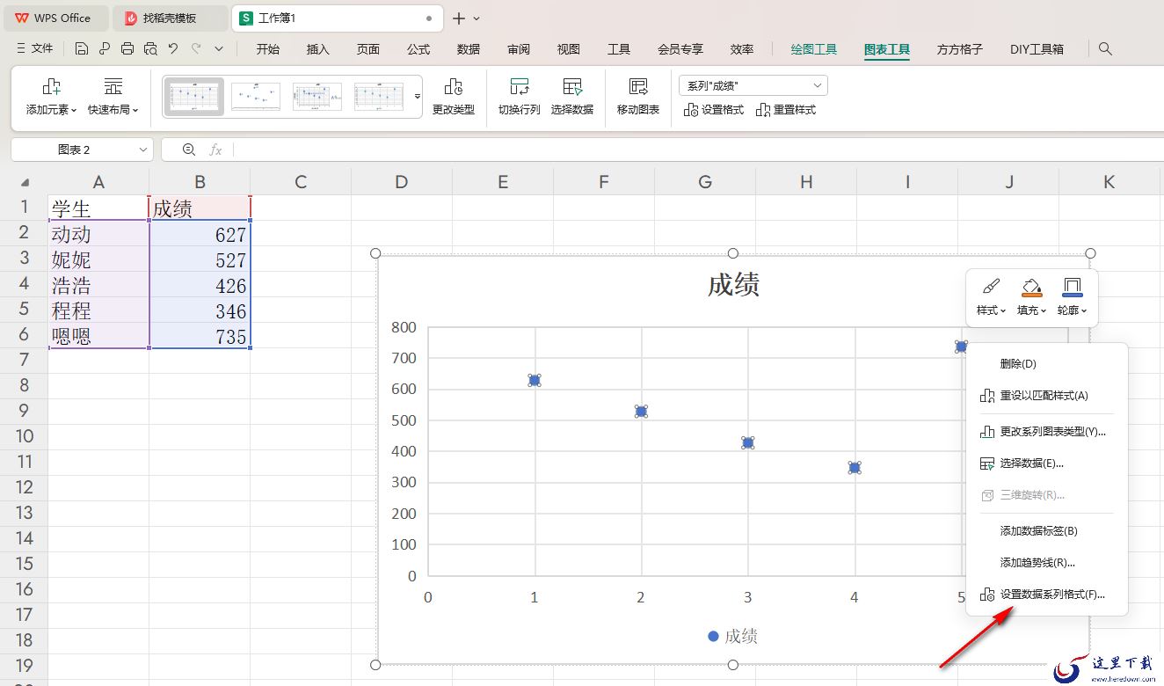
Task: Select cell B2 with value 627
Action: (200, 234)
